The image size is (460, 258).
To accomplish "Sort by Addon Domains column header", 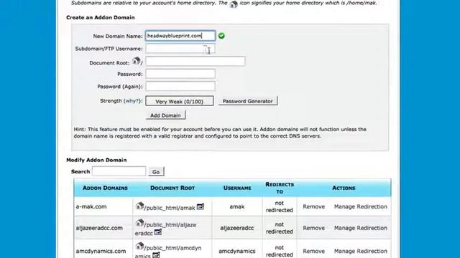I will click(x=105, y=188).
